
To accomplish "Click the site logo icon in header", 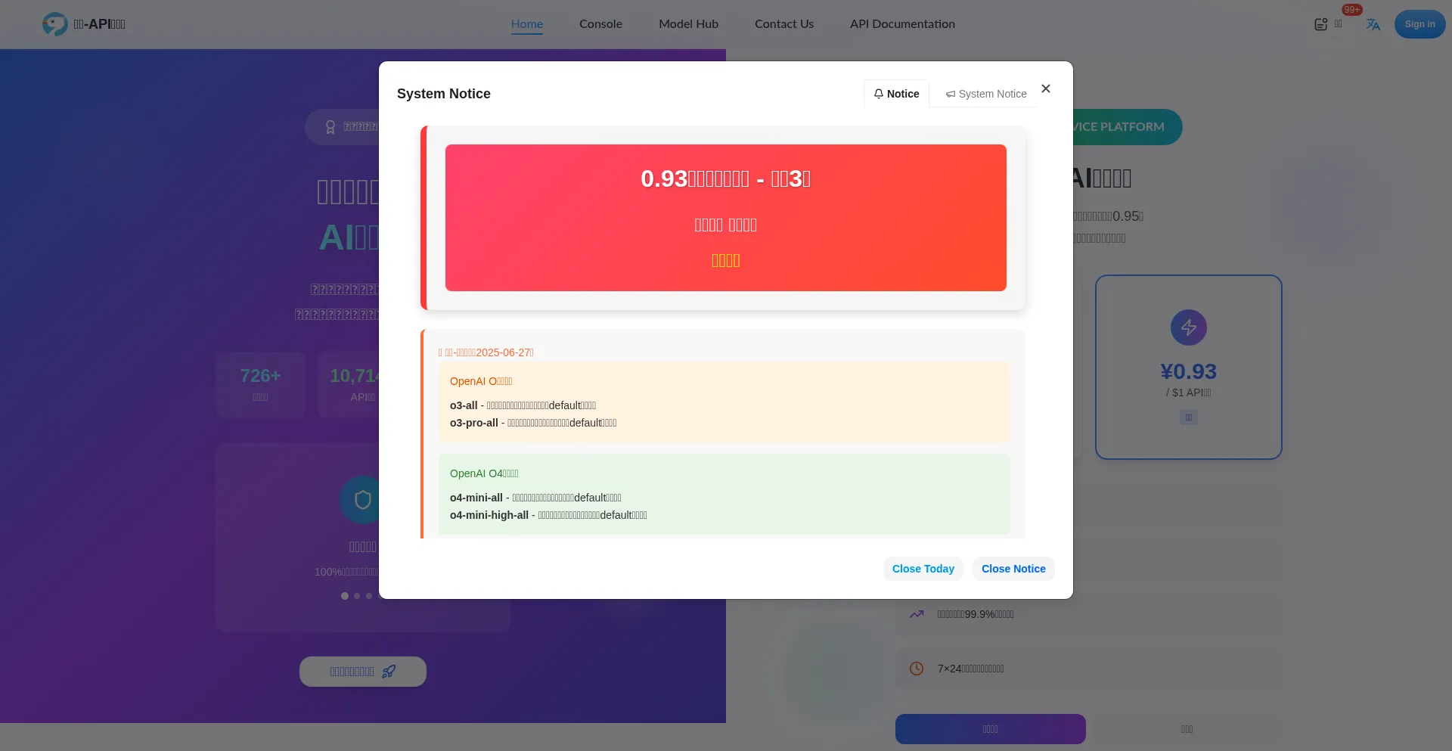I will click(54, 24).
